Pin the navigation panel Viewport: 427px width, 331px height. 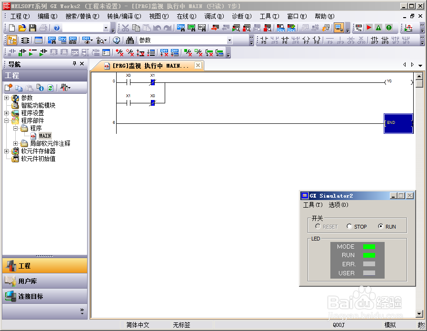click(x=74, y=63)
